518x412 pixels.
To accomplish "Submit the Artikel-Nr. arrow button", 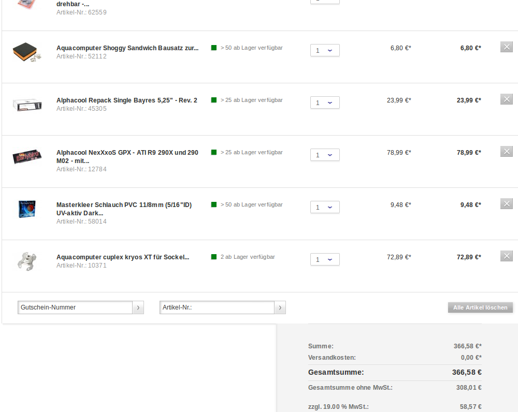I will tap(280, 307).
